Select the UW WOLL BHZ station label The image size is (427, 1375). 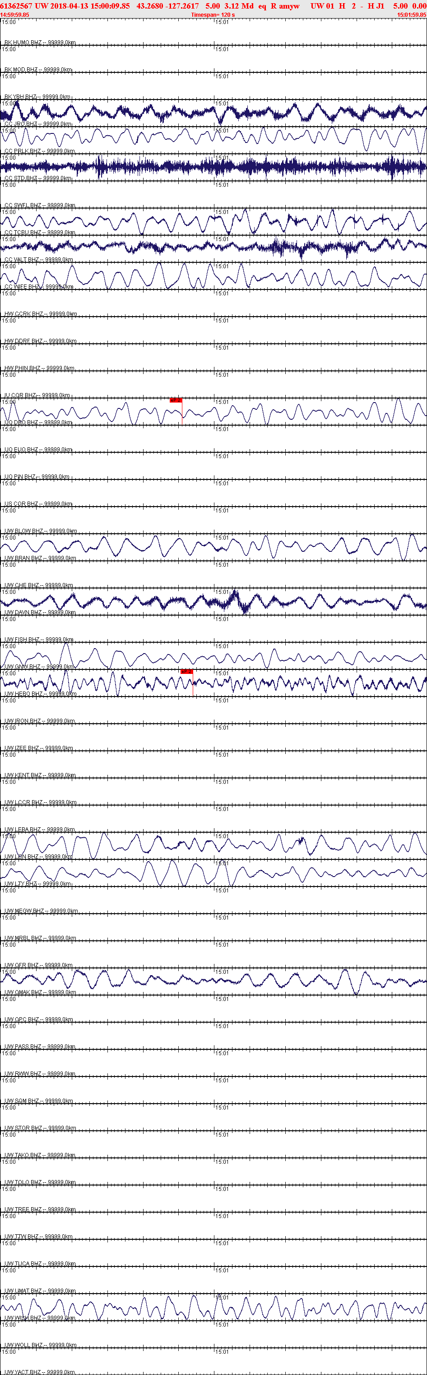pyautogui.click(x=41, y=1345)
